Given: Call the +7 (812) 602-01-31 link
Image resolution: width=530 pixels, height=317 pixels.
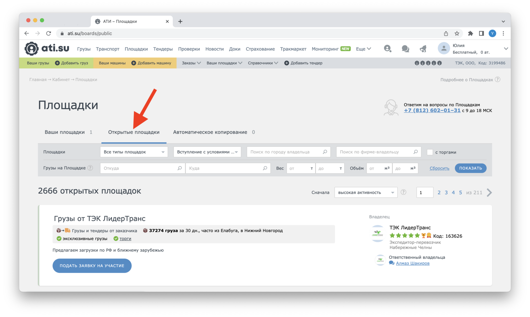Looking at the screenshot, I should click(432, 110).
